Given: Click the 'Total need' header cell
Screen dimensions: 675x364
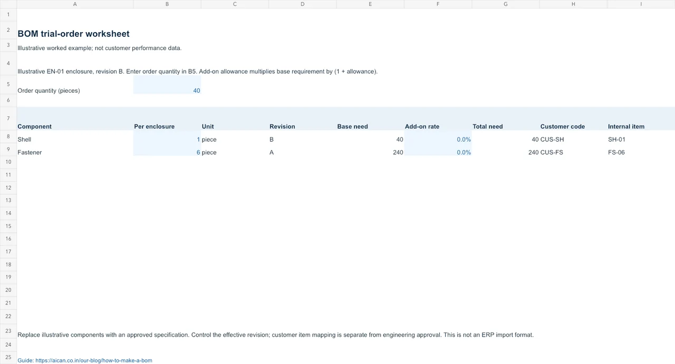Looking at the screenshot, I should coord(506,119).
